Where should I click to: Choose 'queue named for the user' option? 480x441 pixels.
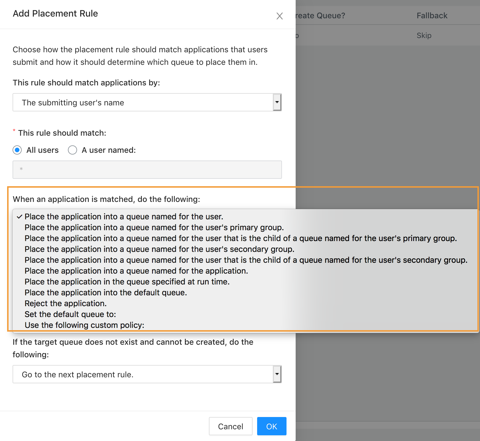tap(124, 217)
